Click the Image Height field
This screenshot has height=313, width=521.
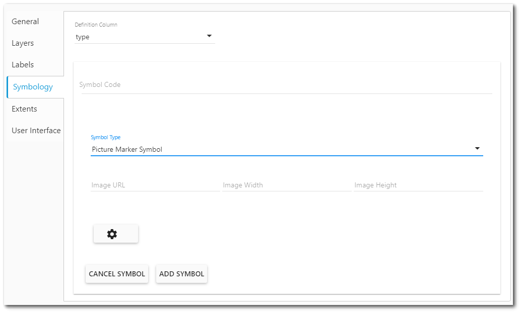pos(418,185)
